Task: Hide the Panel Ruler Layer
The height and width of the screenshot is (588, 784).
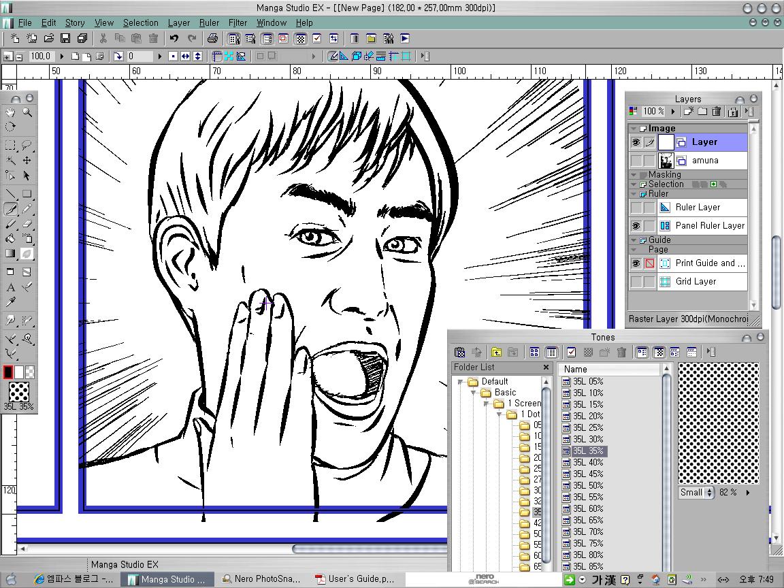Action: (x=636, y=226)
